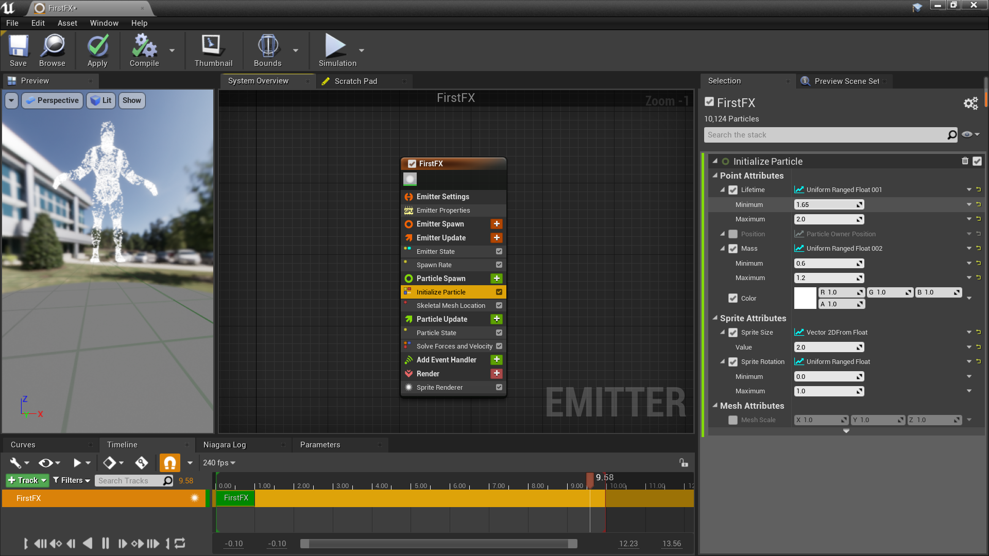Screen dimensions: 989x556
Task: Toggle the timeline snapping magnet icon
Action: coord(169,463)
